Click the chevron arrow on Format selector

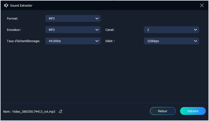click(97, 19)
